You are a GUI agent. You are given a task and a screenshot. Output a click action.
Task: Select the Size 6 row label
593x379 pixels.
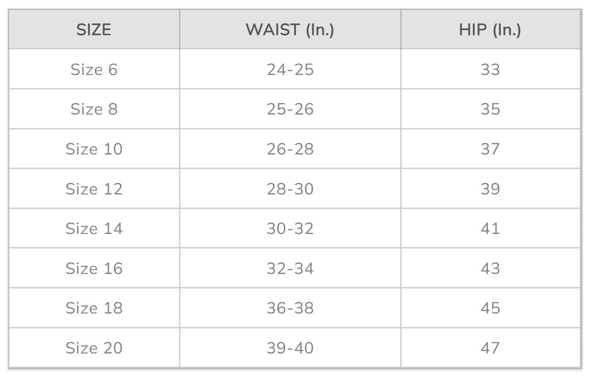tap(94, 69)
